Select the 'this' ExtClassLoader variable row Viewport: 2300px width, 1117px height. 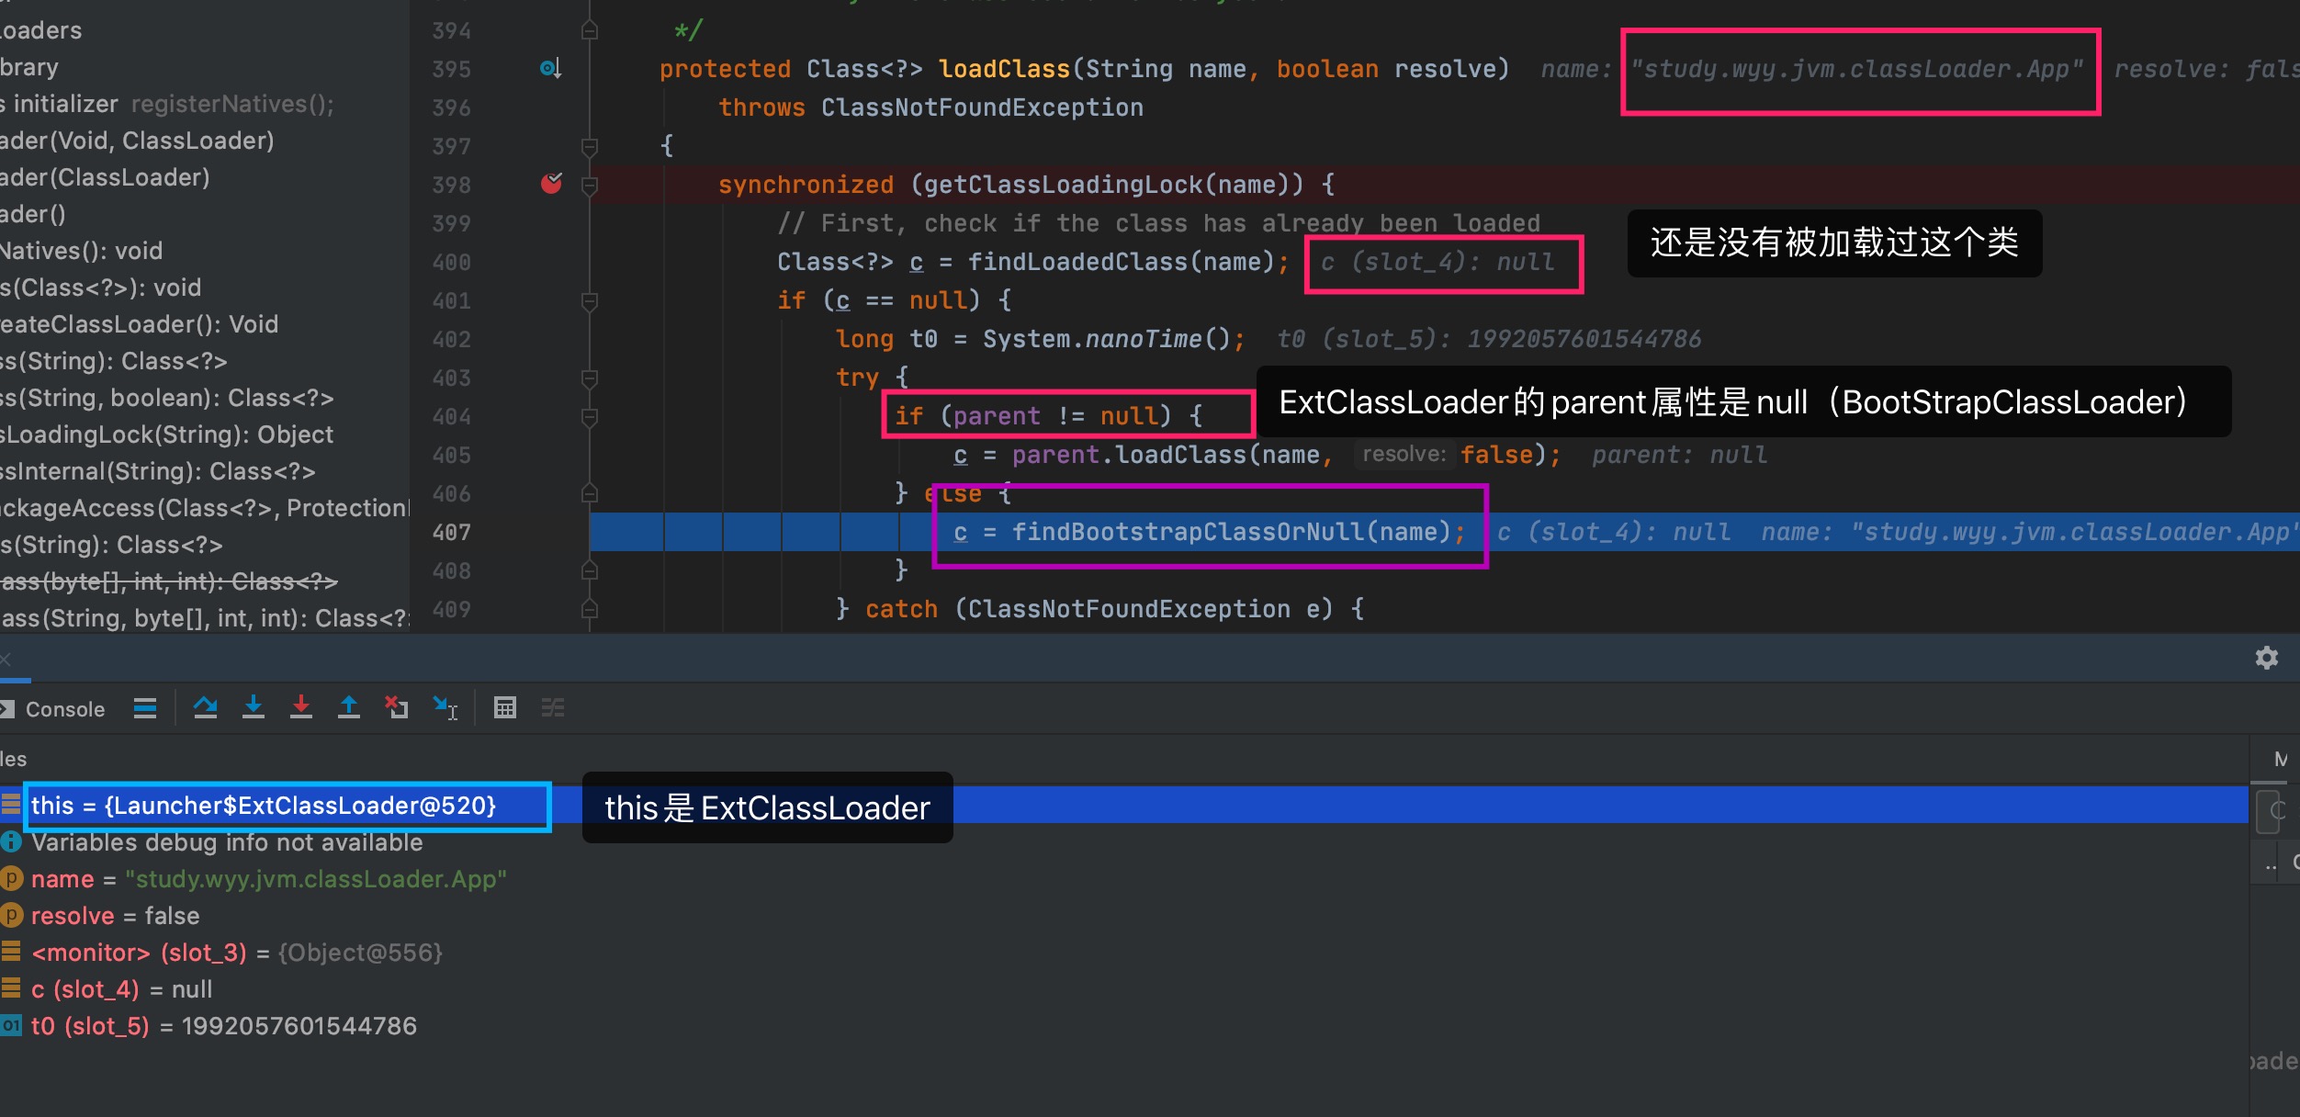click(x=263, y=806)
